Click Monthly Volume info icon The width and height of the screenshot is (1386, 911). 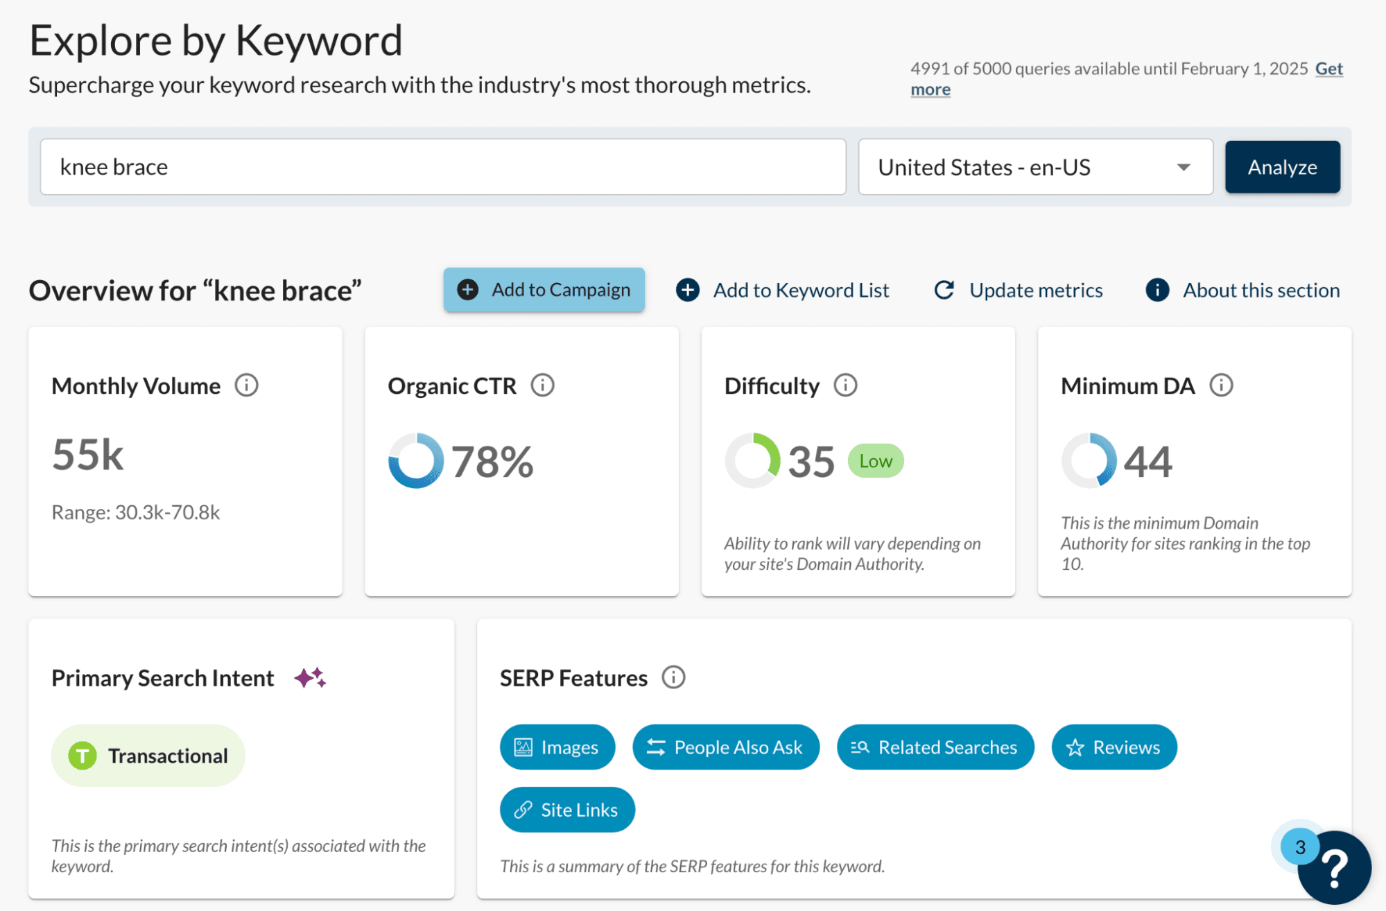(246, 385)
